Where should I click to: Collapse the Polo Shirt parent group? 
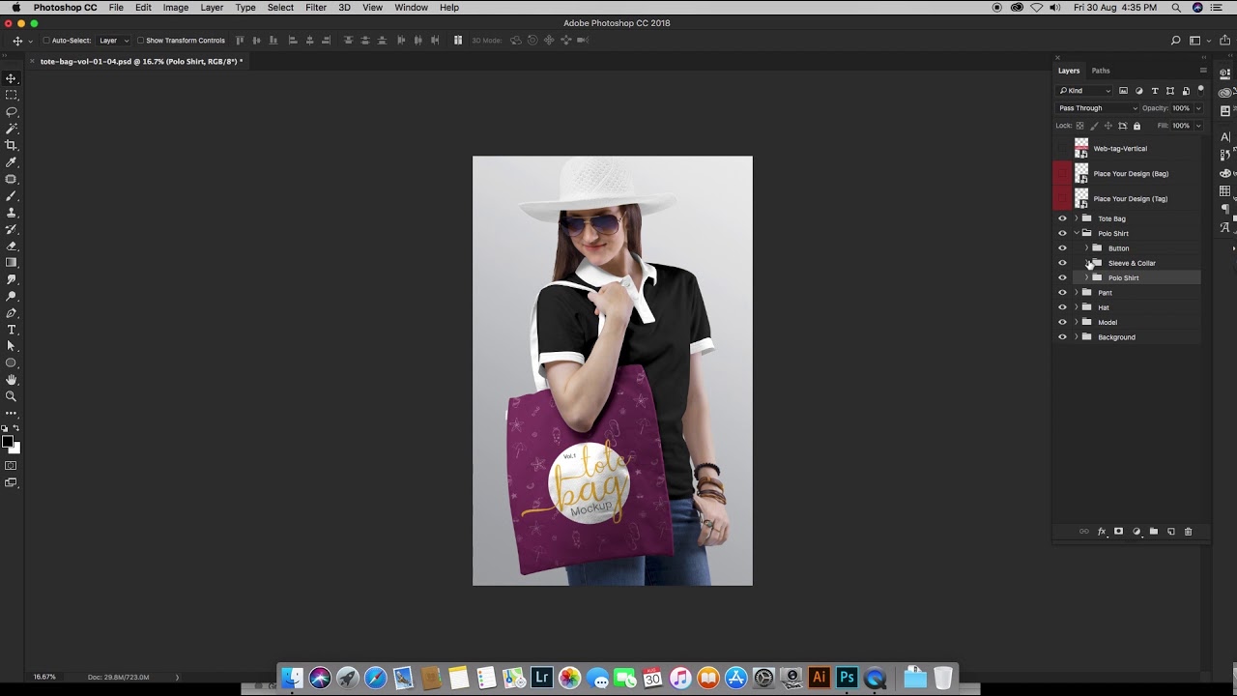click(1077, 233)
